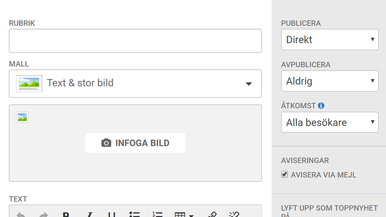Open the Mall template dropdown
The height and width of the screenshot is (217, 386).
[x=135, y=83]
